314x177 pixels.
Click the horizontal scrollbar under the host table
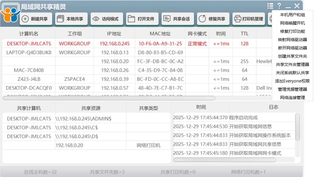pyautogui.click(x=108, y=98)
